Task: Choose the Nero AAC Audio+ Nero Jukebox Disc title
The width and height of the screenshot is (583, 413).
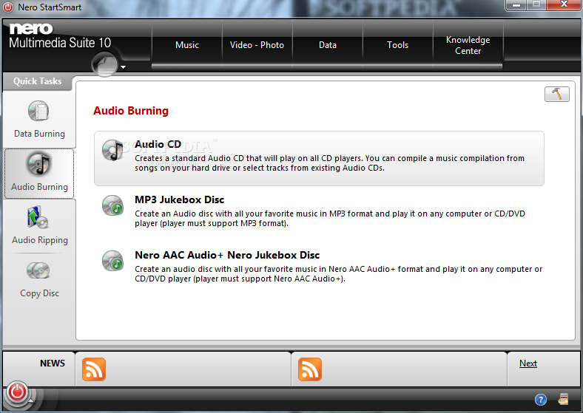Action: click(227, 255)
